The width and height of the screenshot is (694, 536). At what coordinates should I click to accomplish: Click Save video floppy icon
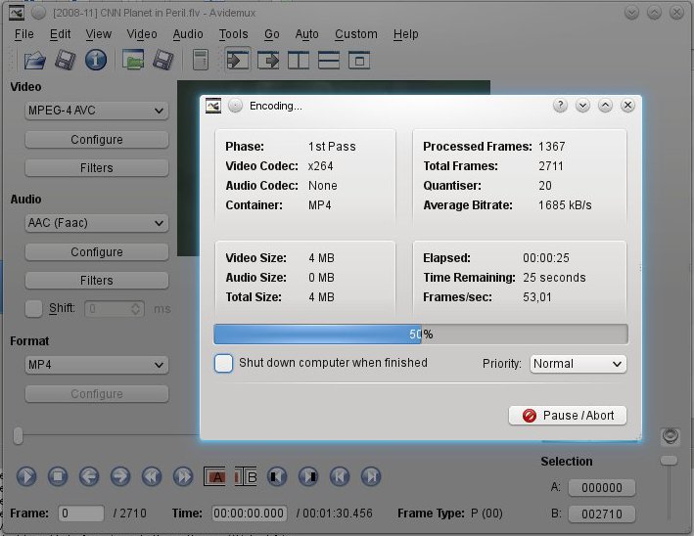tap(65, 60)
